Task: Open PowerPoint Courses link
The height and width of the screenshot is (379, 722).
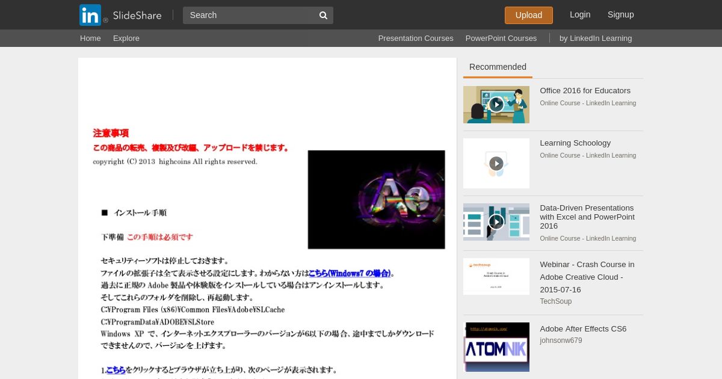Action: (x=501, y=38)
